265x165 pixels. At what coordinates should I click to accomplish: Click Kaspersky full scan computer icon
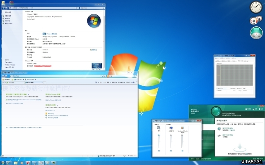[x=219, y=129]
